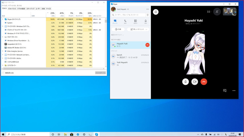Open the Skype Contacts tab
Viewport: 244px width, 137px height.
(135, 22)
